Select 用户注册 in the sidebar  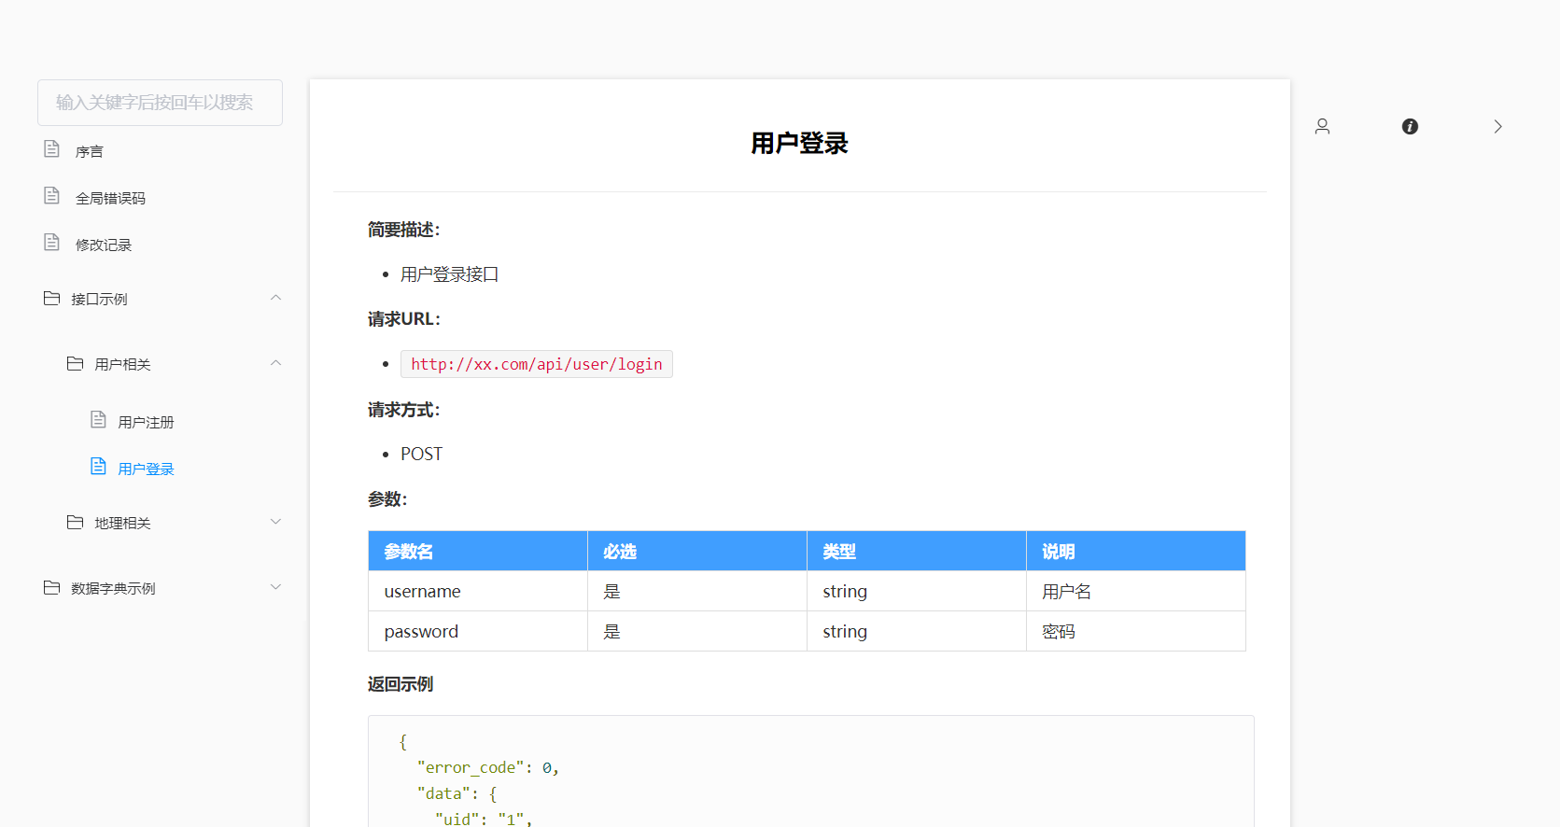[x=146, y=422]
